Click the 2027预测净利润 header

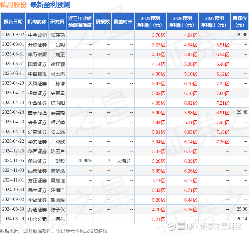coord(215,22)
